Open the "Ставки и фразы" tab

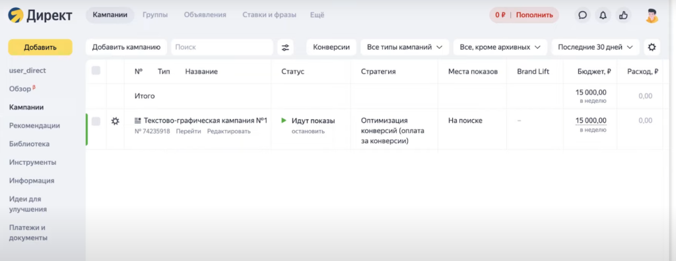[269, 15]
